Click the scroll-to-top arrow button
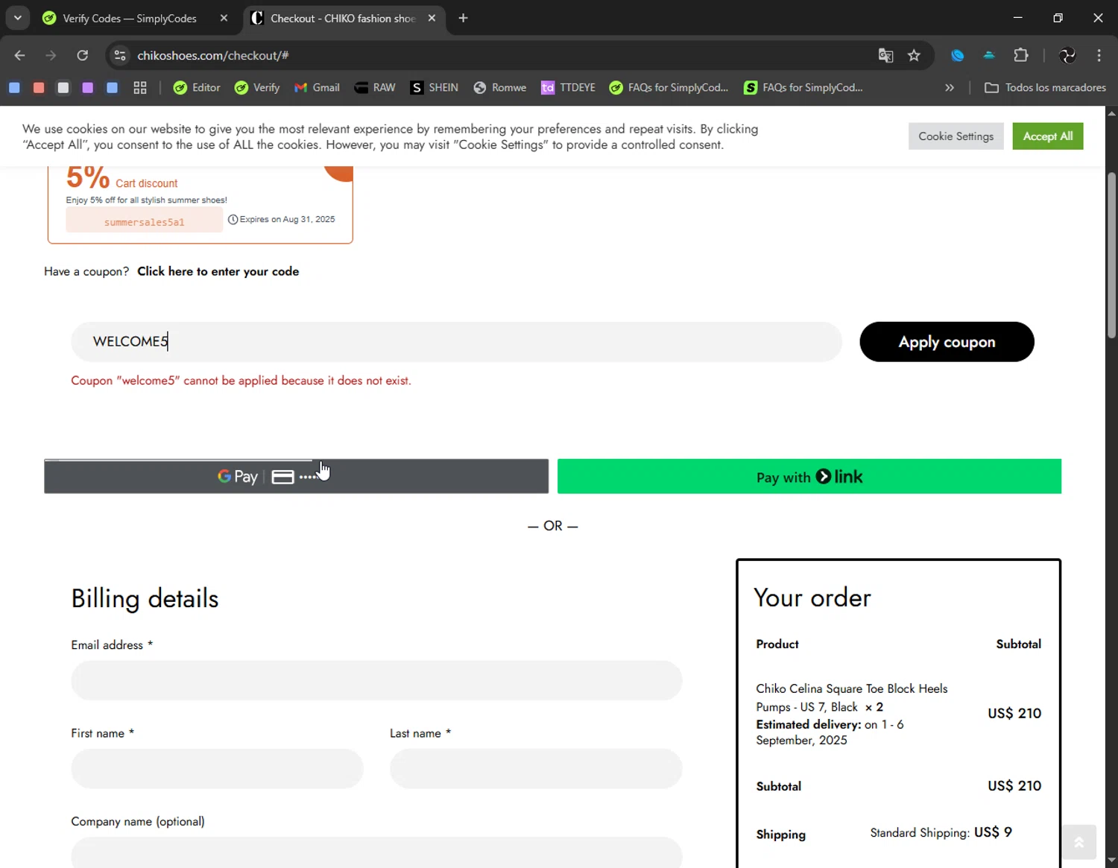This screenshot has height=868, width=1118. 1079,842
